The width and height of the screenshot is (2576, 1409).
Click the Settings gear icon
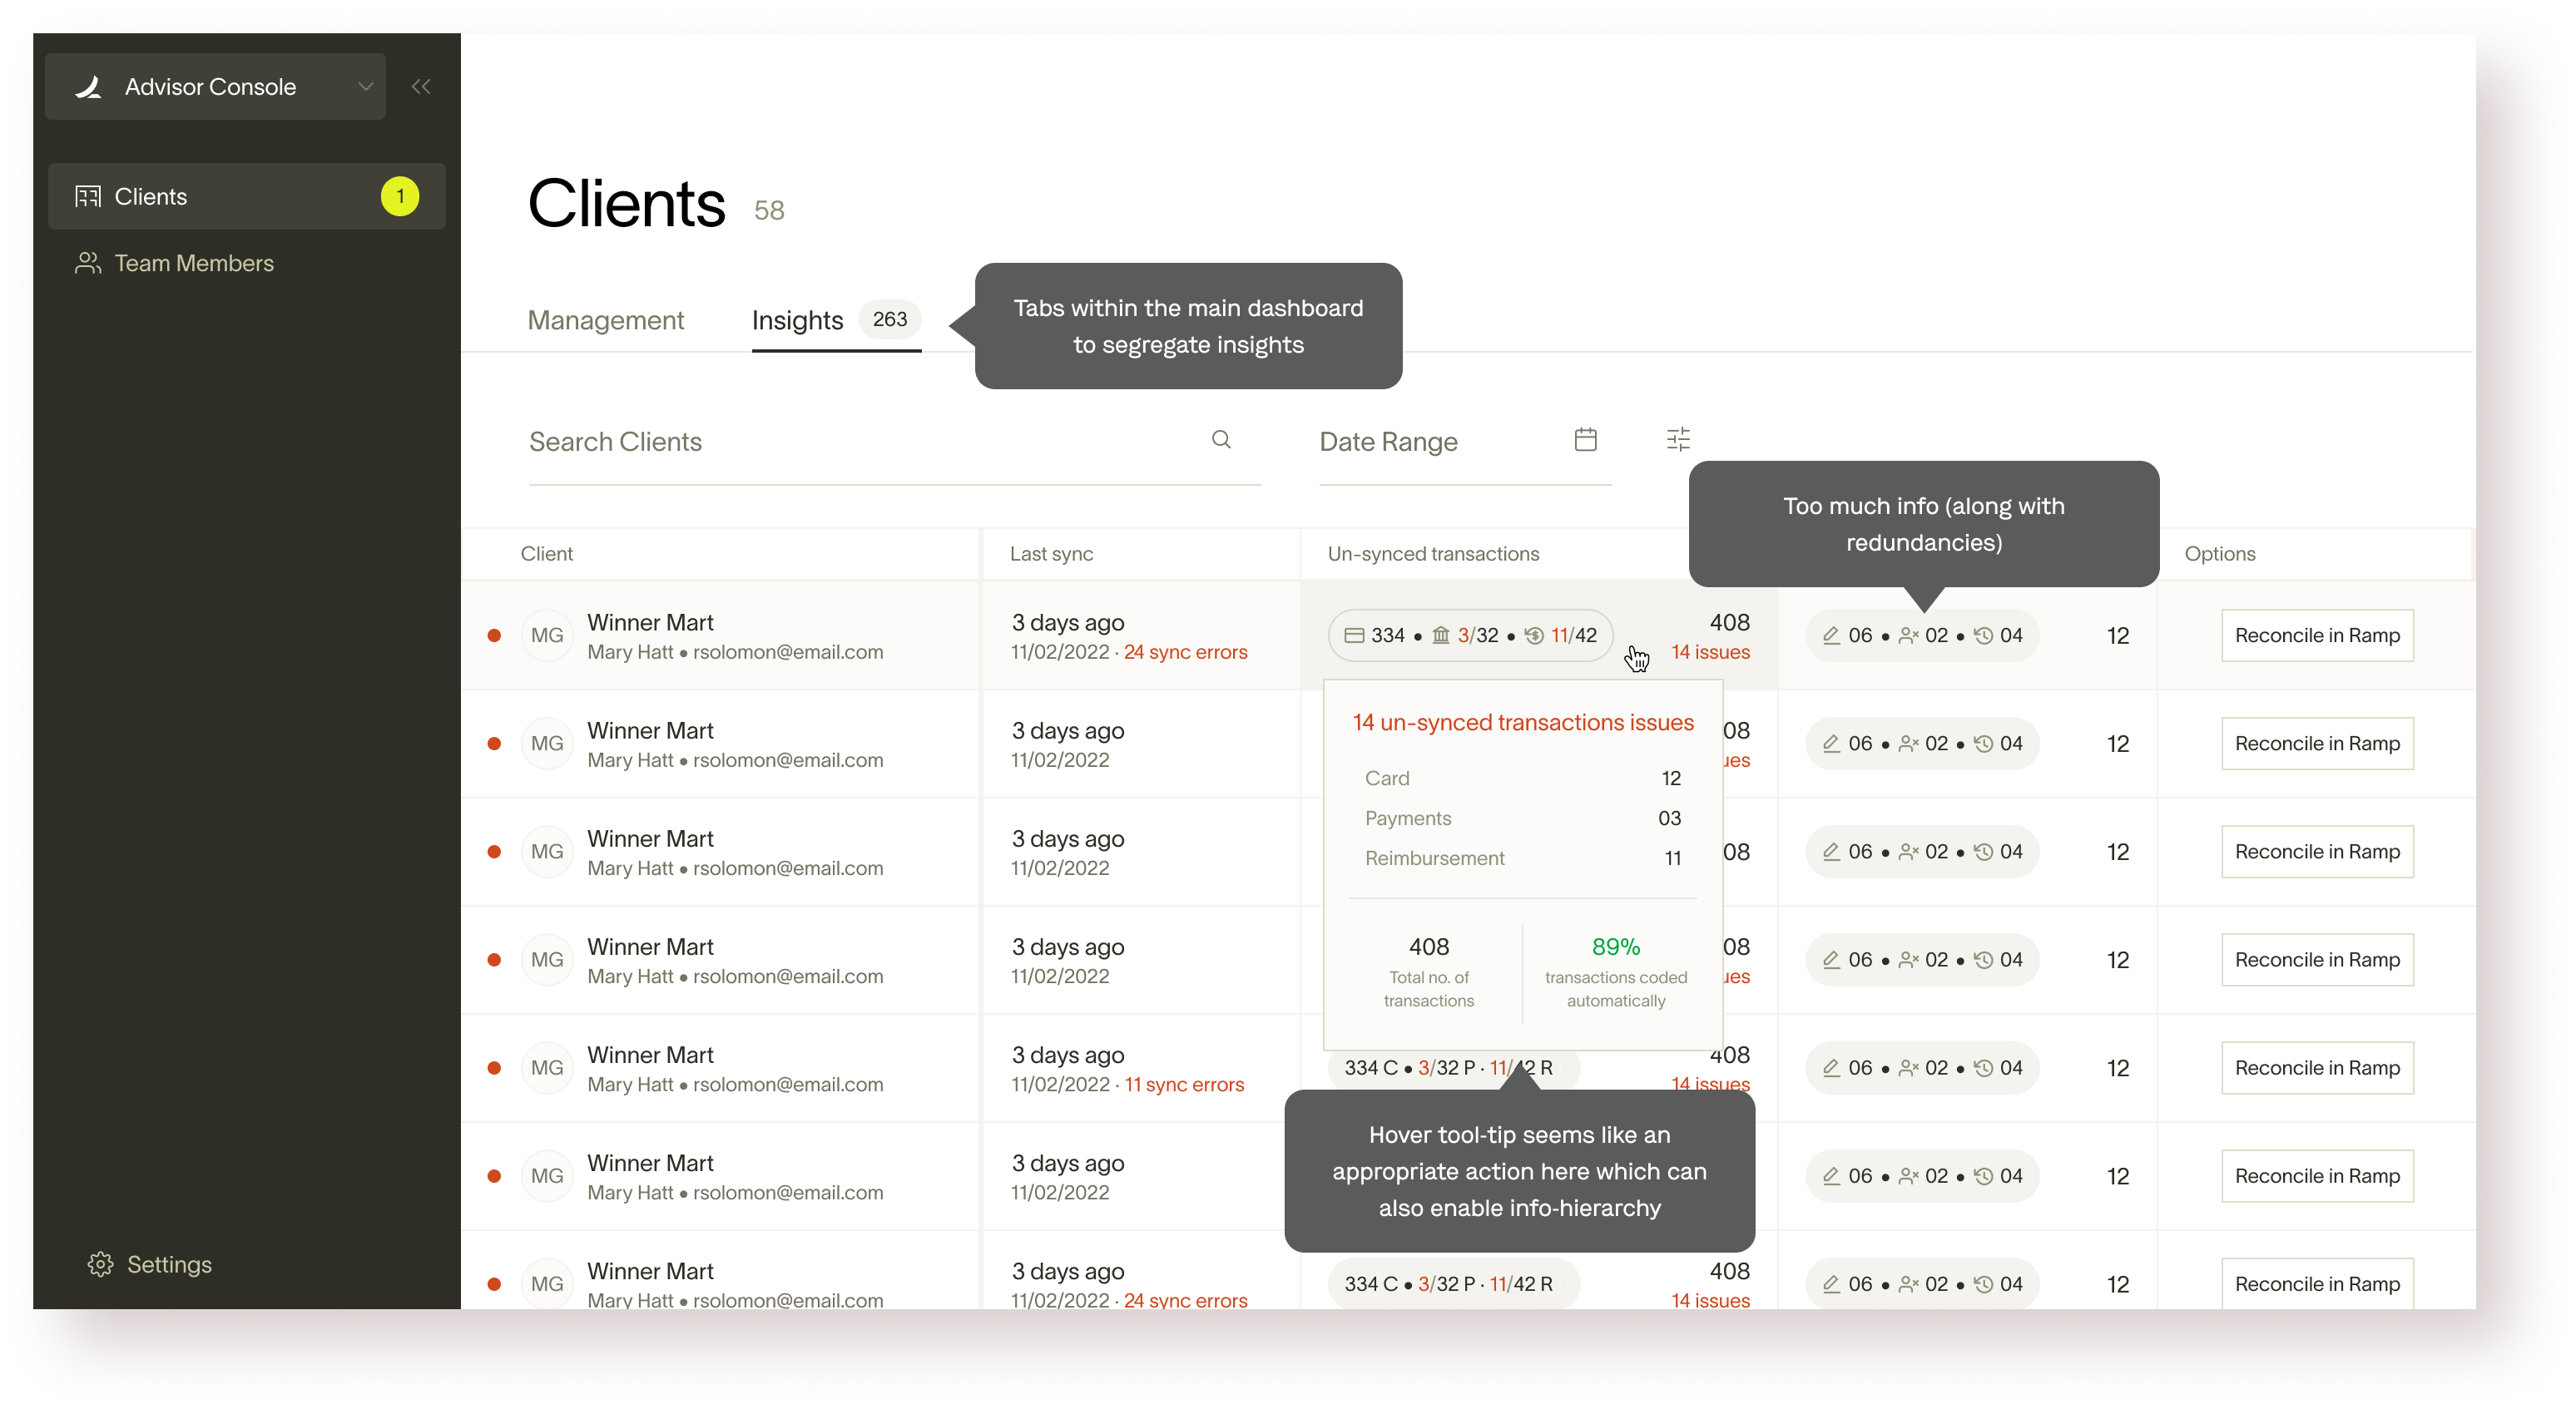click(100, 1264)
